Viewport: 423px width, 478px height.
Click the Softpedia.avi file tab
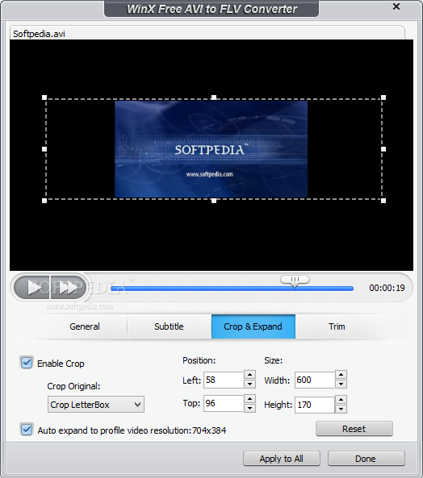pos(207,33)
